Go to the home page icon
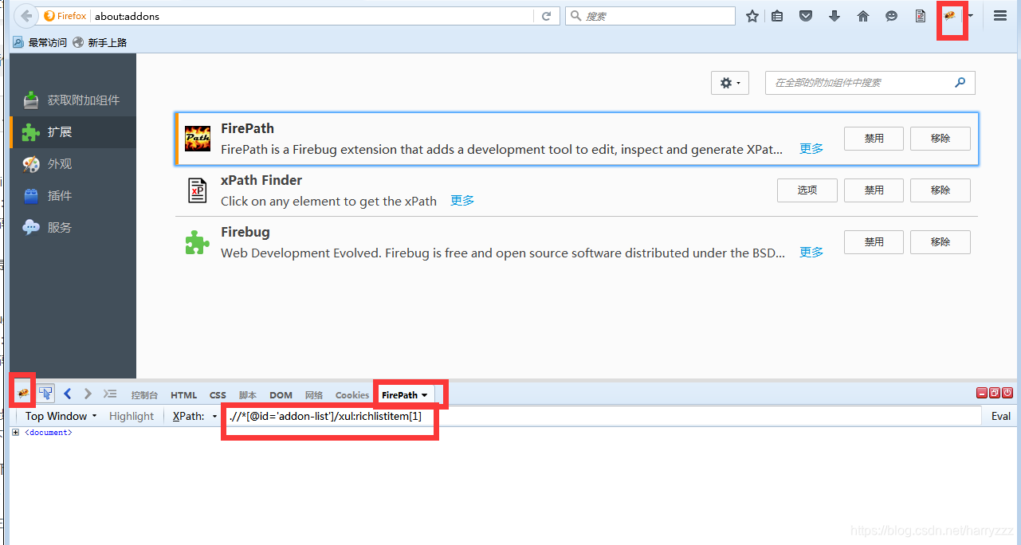 863,16
